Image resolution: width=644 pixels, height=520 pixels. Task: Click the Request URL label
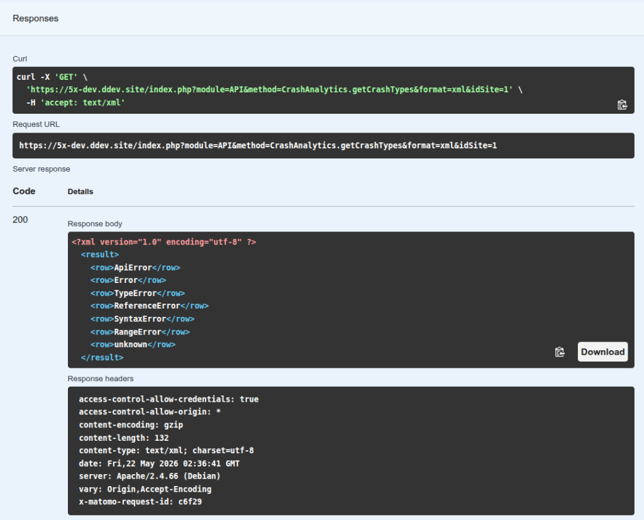point(36,124)
